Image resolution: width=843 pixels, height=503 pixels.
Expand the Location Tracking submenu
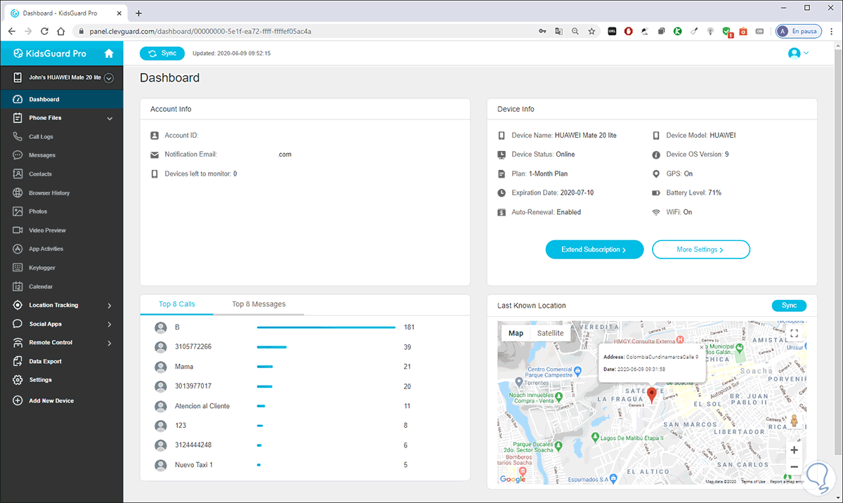pos(110,306)
